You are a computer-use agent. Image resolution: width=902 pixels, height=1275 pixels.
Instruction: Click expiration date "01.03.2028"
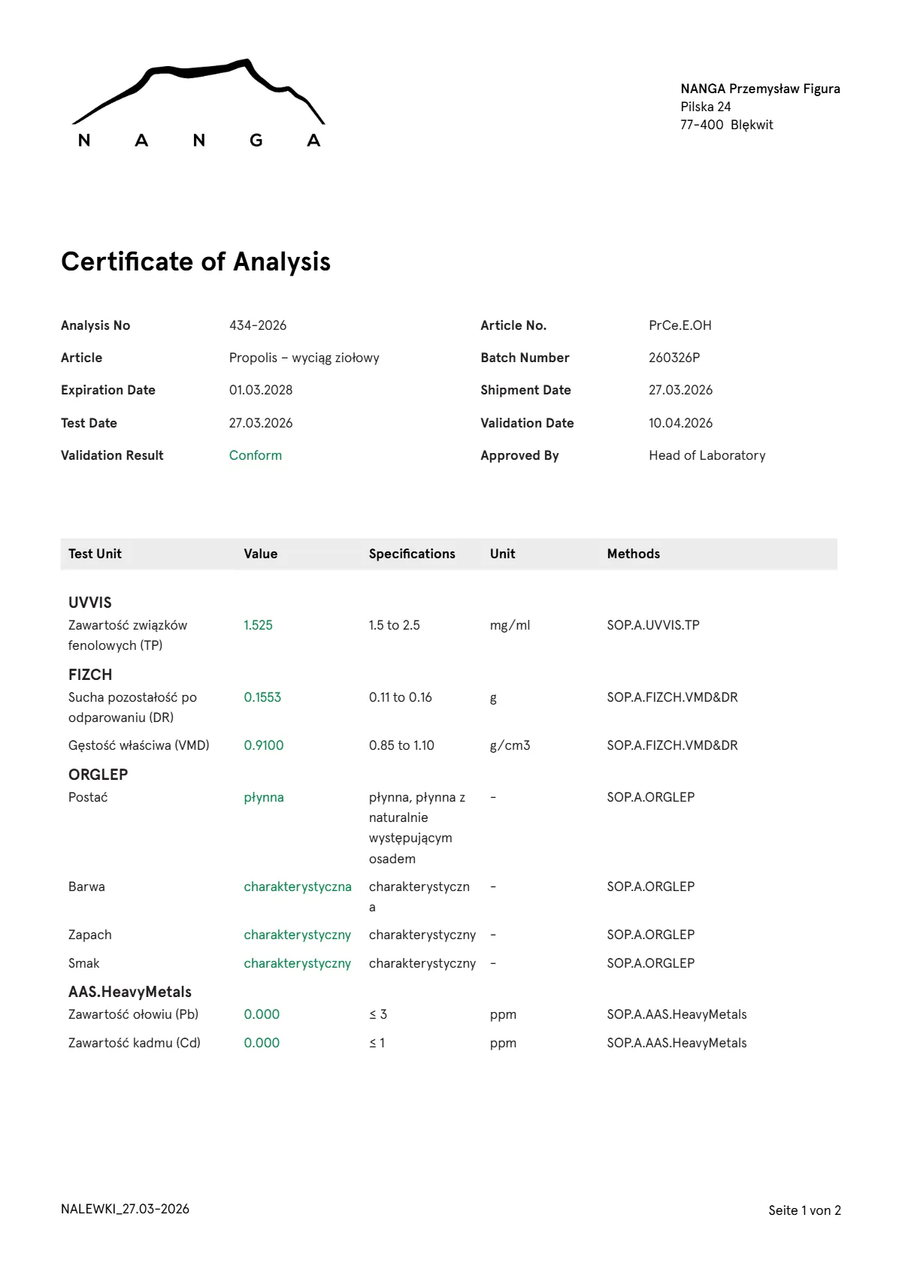point(261,390)
